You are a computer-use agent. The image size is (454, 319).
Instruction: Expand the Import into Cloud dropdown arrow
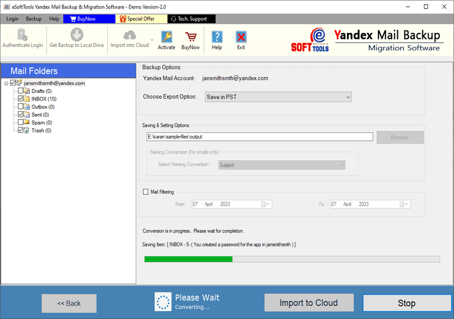point(152,40)
